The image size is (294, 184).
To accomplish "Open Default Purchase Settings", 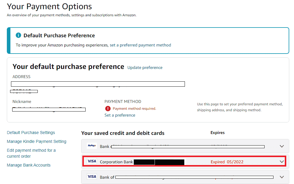I will click(31, 133).
